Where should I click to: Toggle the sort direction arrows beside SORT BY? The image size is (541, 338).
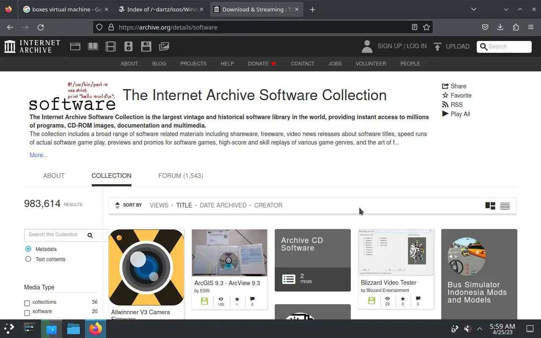pos(117,205)
